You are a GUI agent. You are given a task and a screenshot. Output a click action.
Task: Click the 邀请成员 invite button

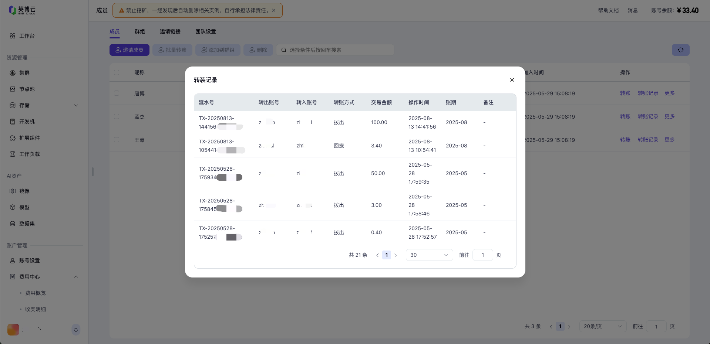coord(129,50)
